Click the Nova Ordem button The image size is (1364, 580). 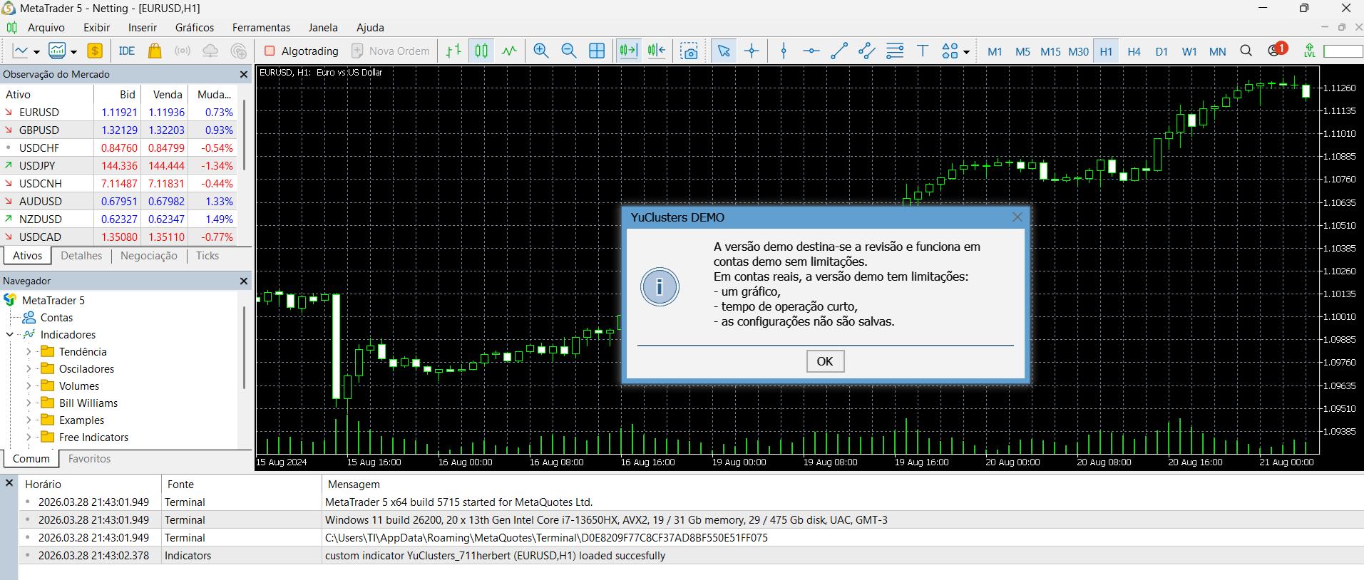point(391,51)
